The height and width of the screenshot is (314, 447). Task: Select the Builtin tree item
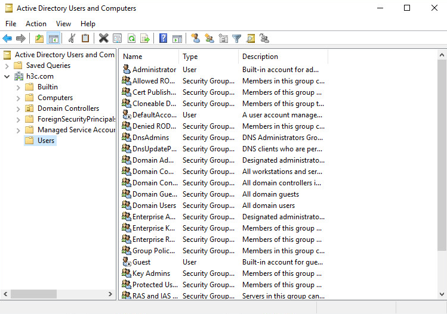point(48,87)
